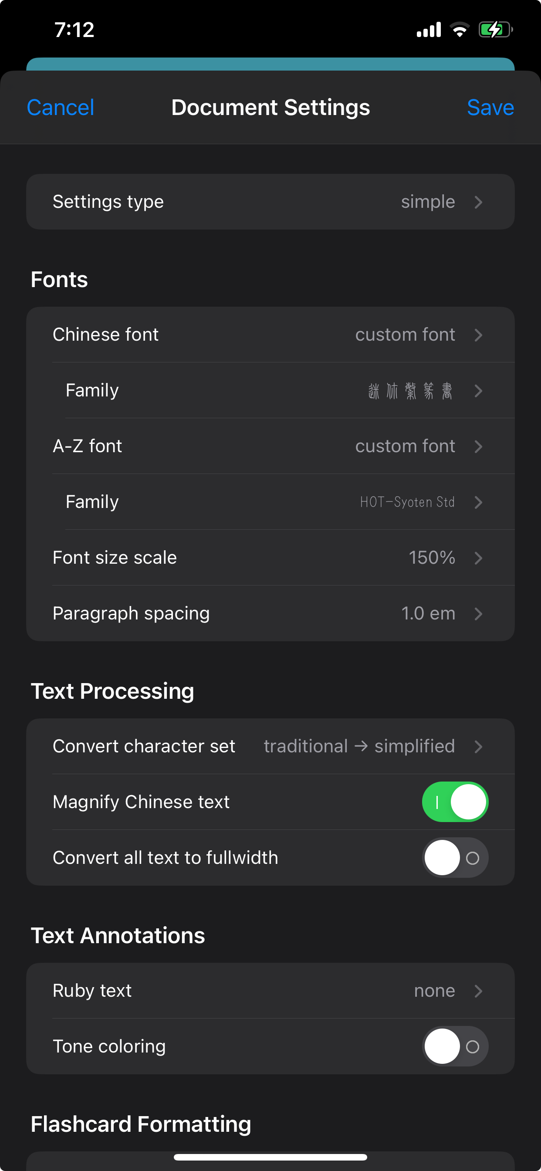Viewport: 541px width, 1171px height.
Task: Tap the seal-script Chinese font family preview
Action: (410, 390)
